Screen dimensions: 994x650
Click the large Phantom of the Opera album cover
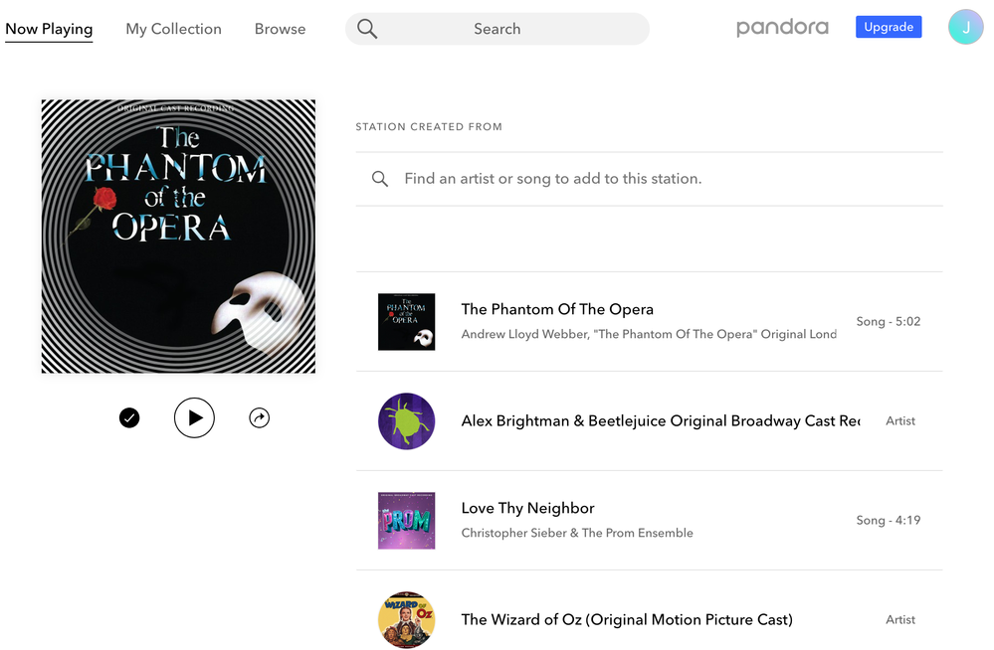click(178, 237)
